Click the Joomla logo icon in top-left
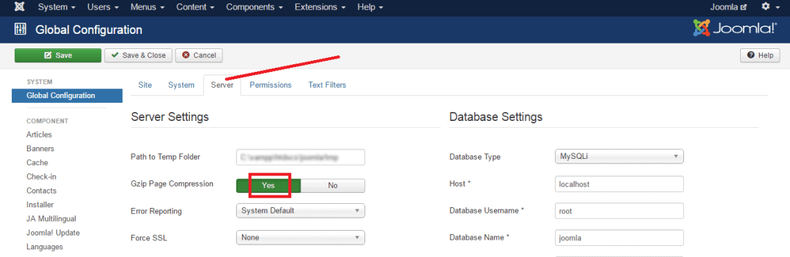This screenshot has width=790, height=257. 19,7
